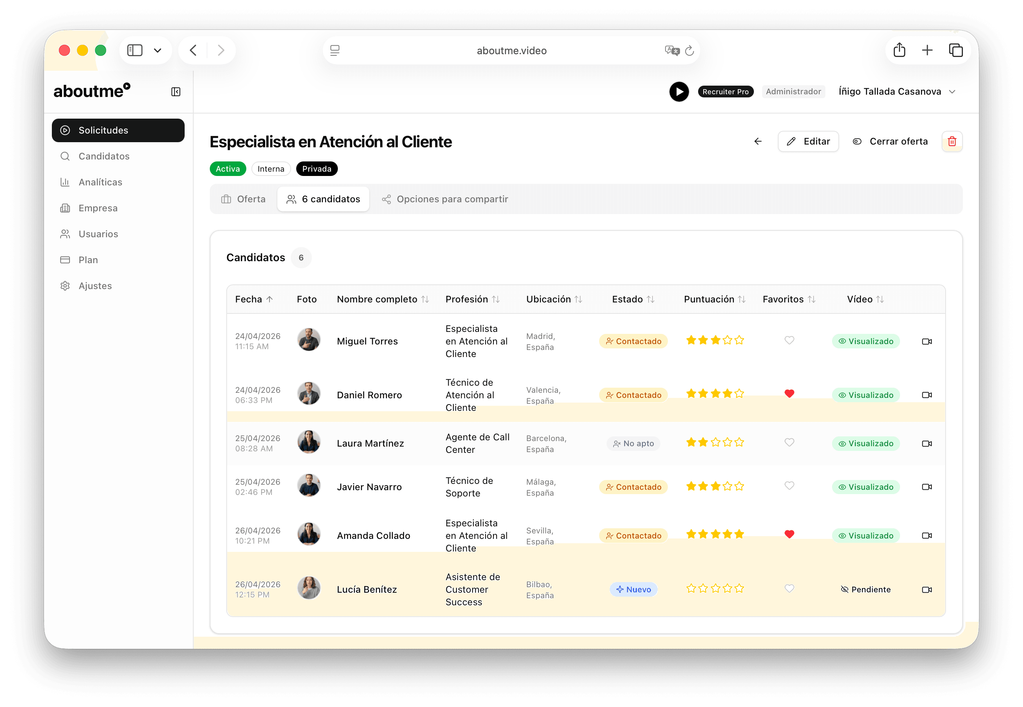Expand Íñigo Tallada Casanova user menu
This screenshot has height=707, width=1023.
click(897, 92)
